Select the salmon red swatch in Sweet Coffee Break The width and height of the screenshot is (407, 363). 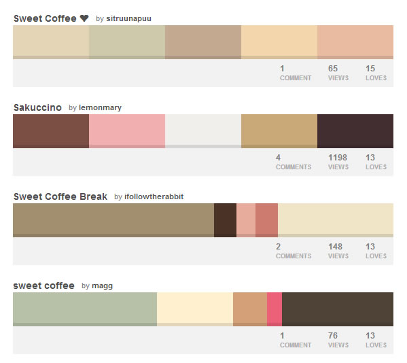tap(266, 220)
